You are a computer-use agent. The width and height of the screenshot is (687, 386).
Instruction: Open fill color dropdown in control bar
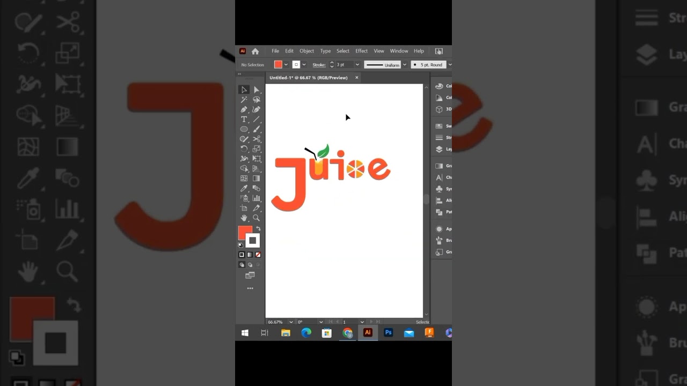point(286,65)
